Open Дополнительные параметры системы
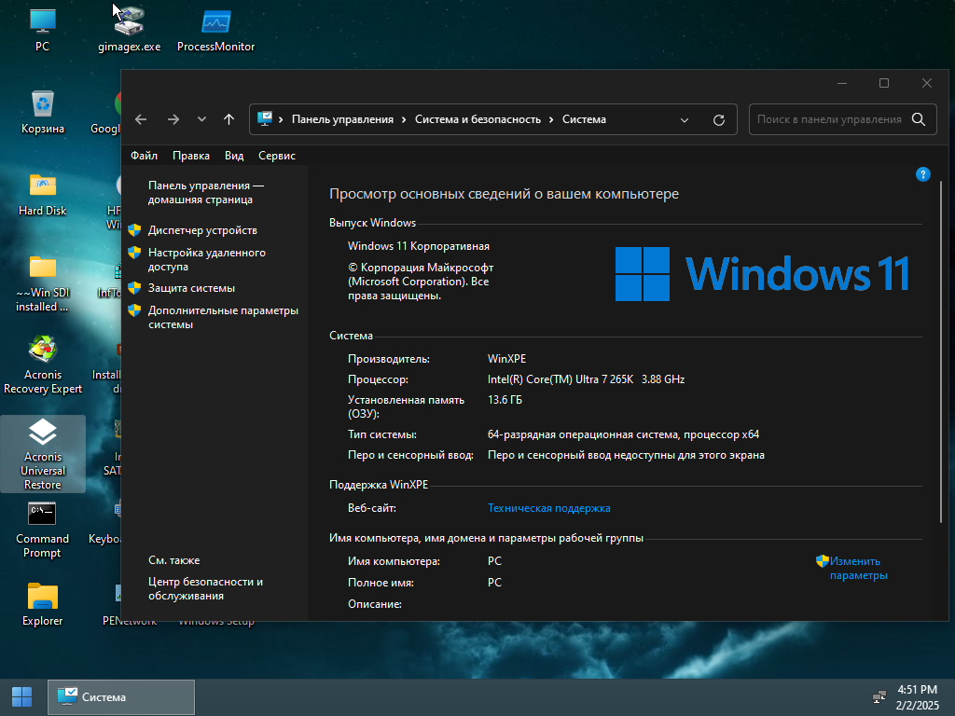 [x=223, y=317]
